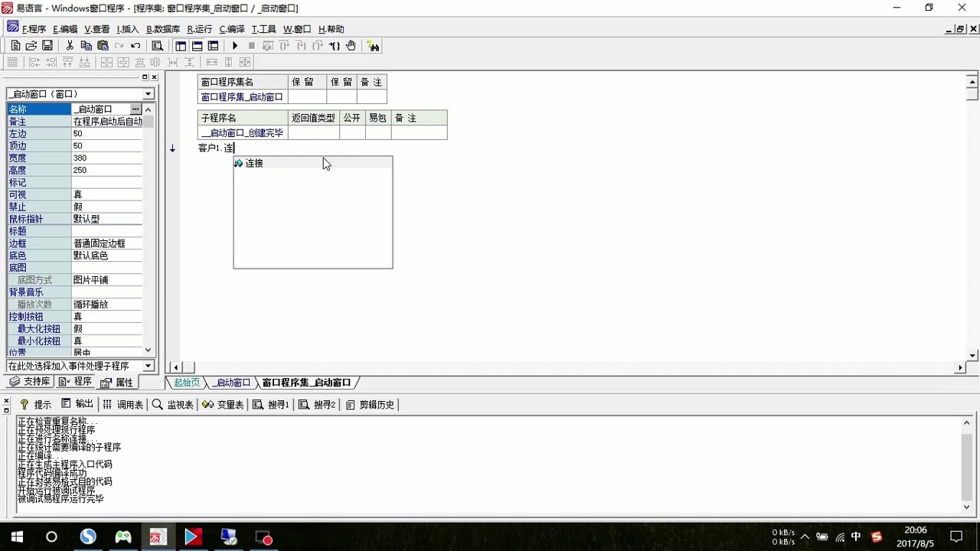Copy selection using the toolbar Copy icon

[x=87, y=46]
